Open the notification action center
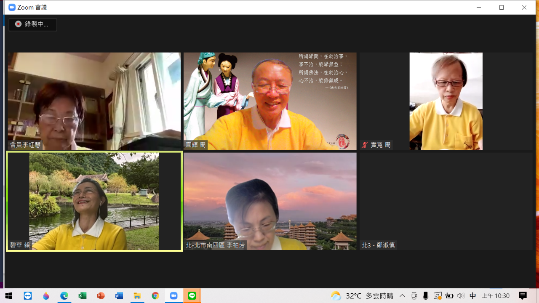Screen dimensions: 539x303 523,296
